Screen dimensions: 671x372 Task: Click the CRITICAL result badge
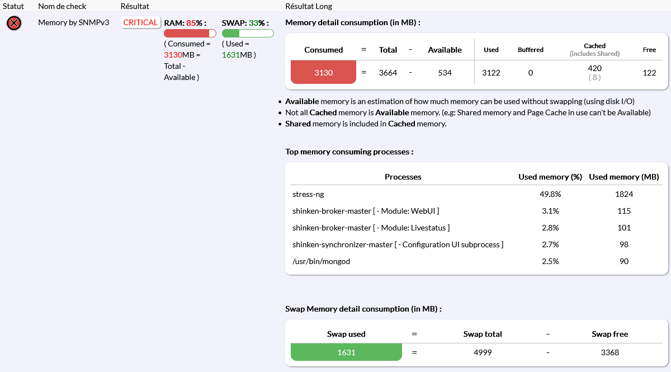tap(140, 23)
